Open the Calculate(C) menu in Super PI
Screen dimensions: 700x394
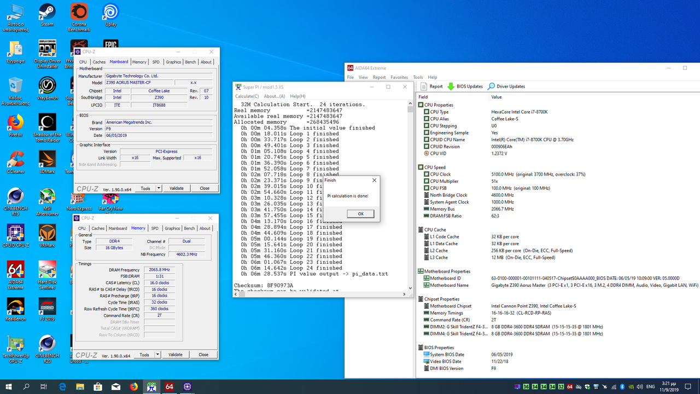pyautogui.click(x=247, y=96)
